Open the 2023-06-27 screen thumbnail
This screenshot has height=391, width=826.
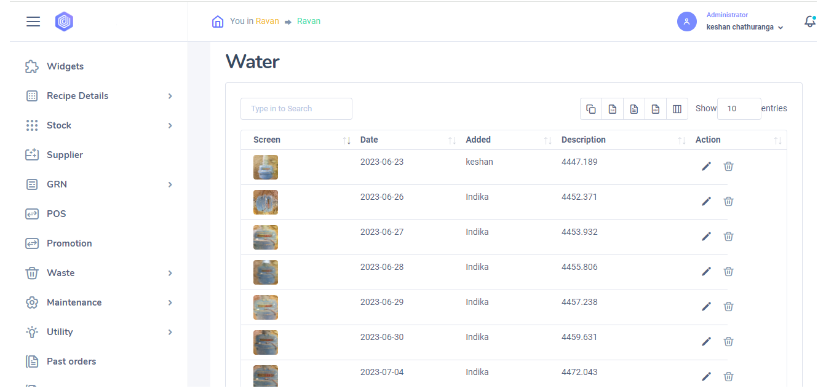click(x=266, y=237)
